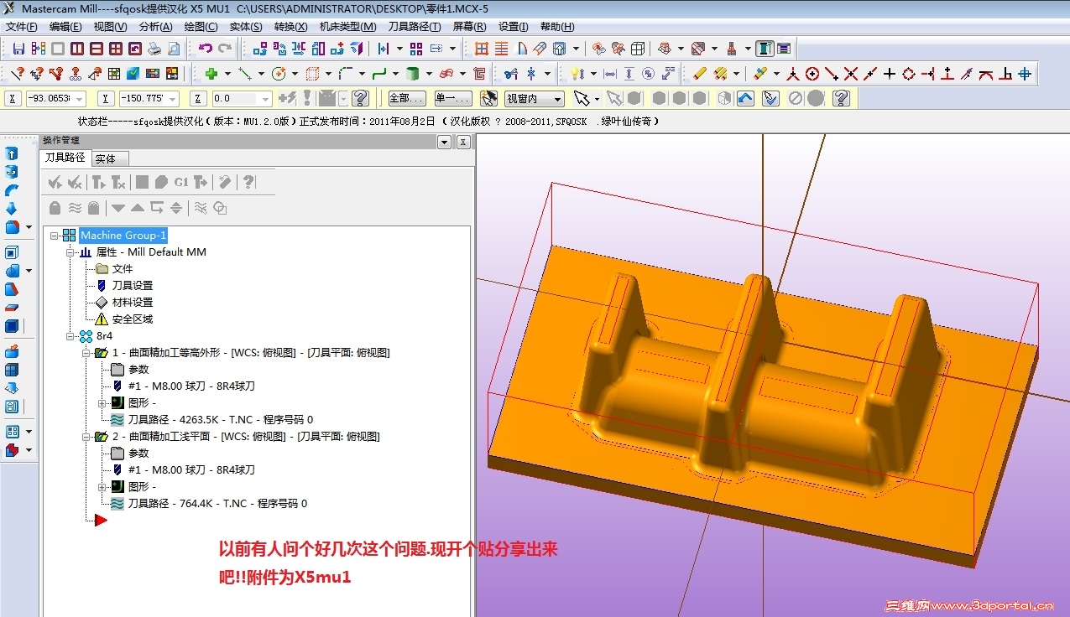This screenshot has width=1070, height=617.
Task: Click the Save file toolbar icon
Action: point(18,49)
